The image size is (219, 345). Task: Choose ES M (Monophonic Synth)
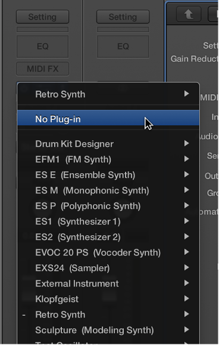[108, 190]
